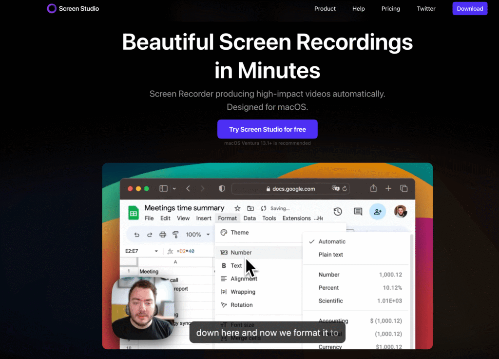
Task: Expand the Alignment submenu item
Action: tap(258, 279)
